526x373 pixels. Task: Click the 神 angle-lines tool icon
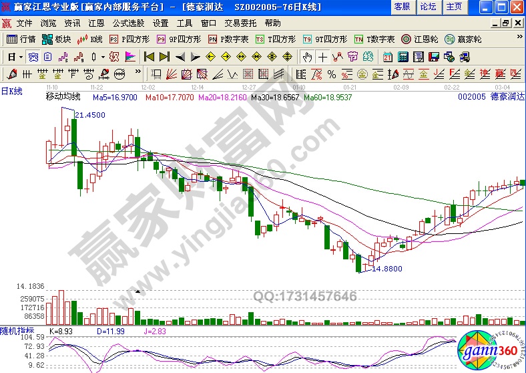pos(485,74)
